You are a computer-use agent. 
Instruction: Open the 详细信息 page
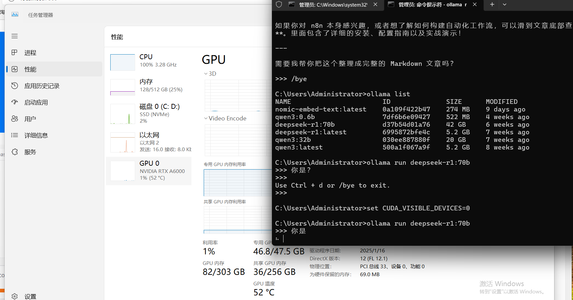click(54, 135)
